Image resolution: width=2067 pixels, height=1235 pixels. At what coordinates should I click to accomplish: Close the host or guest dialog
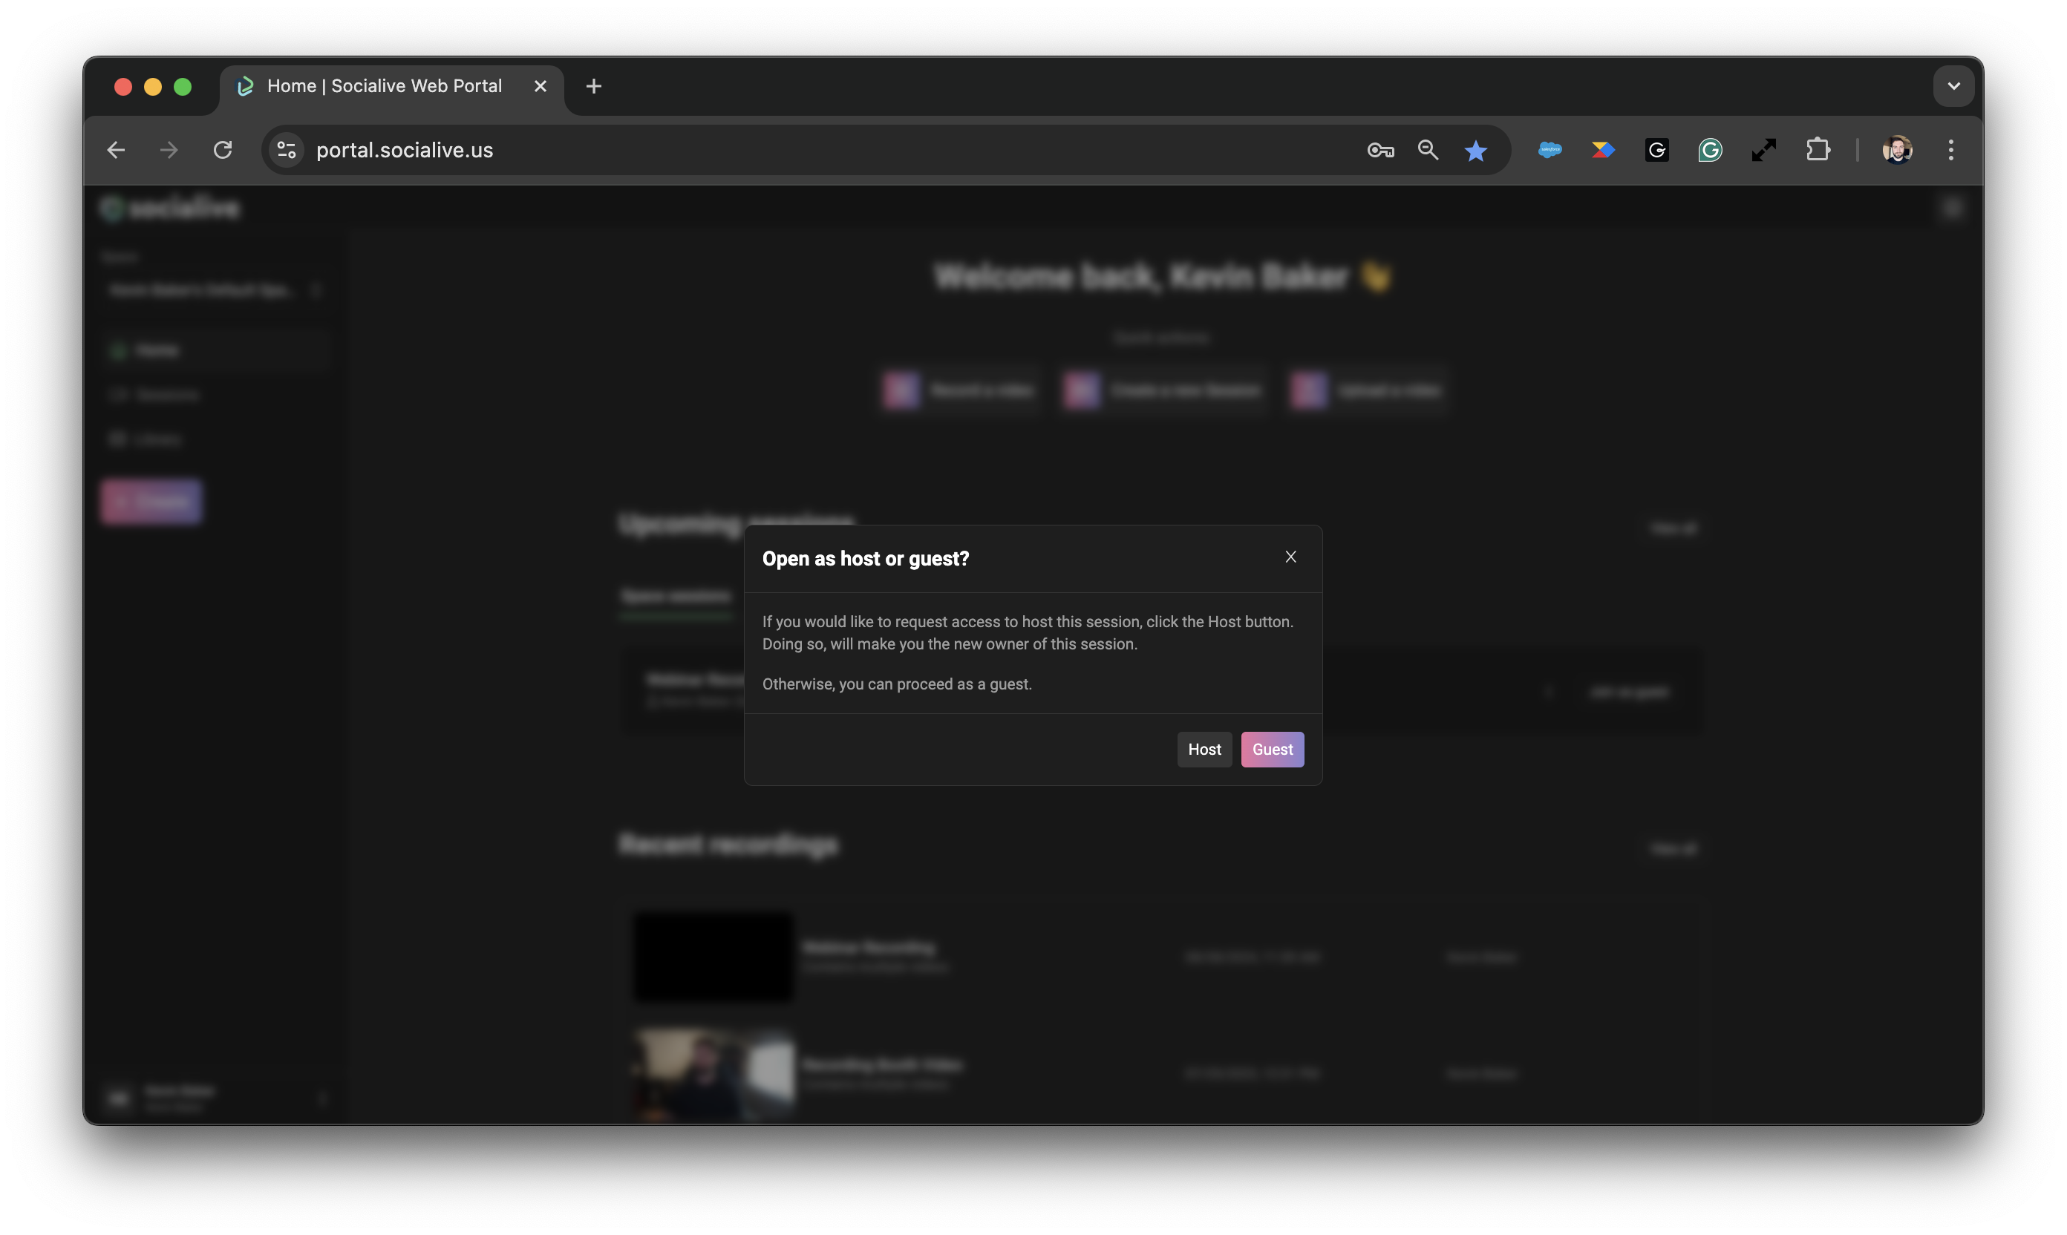tap(1290, 557)
